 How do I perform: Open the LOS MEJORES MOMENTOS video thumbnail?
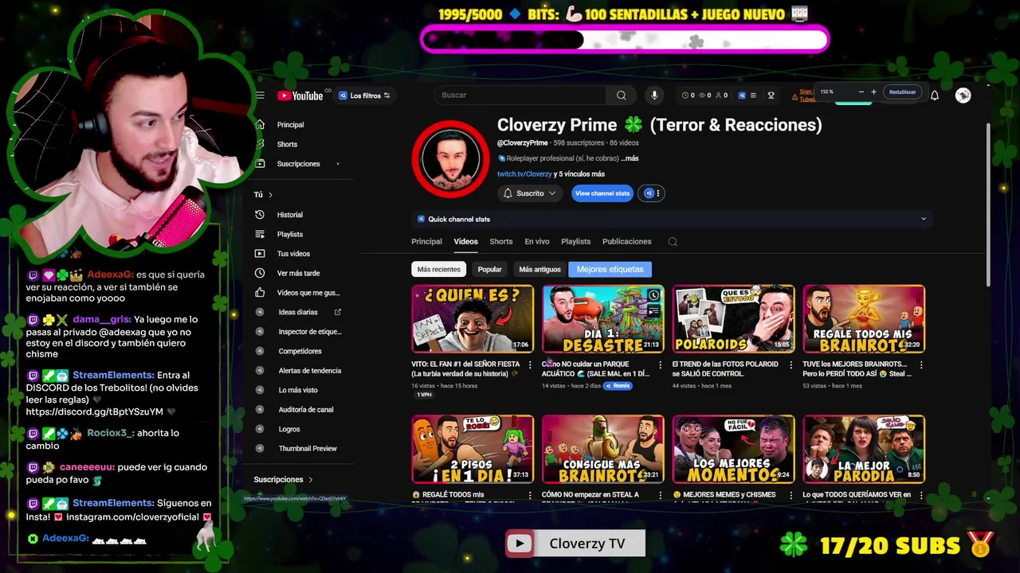click(x=733, y=449)
